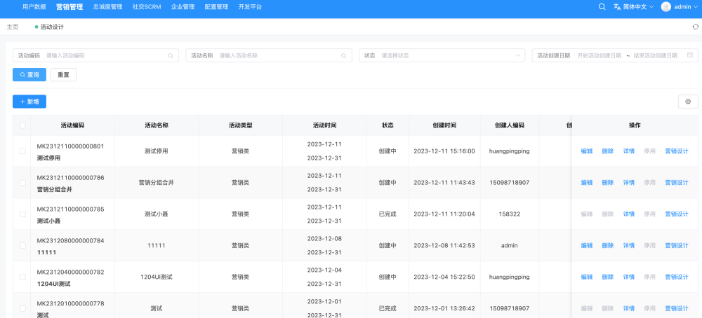The height and width of the screenshot is (318, 702).
Task: Toggle the select-all header checkbox
Action: (x=23, y=125)
